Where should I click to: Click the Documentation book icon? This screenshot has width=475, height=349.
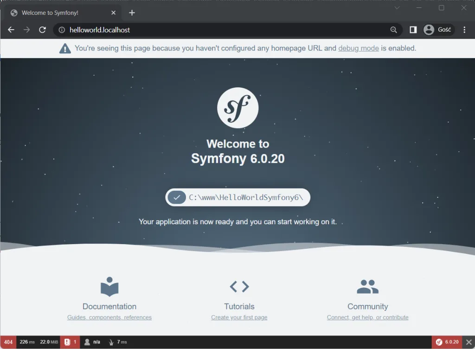(x=109, y=287)
